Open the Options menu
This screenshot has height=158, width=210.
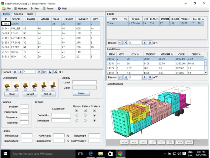pos(20,9)
